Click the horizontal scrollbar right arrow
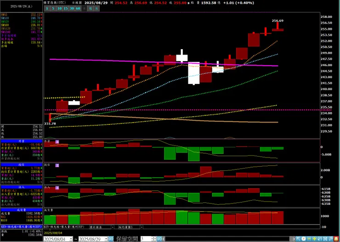 pyautogui.click(x=294, y=239)
